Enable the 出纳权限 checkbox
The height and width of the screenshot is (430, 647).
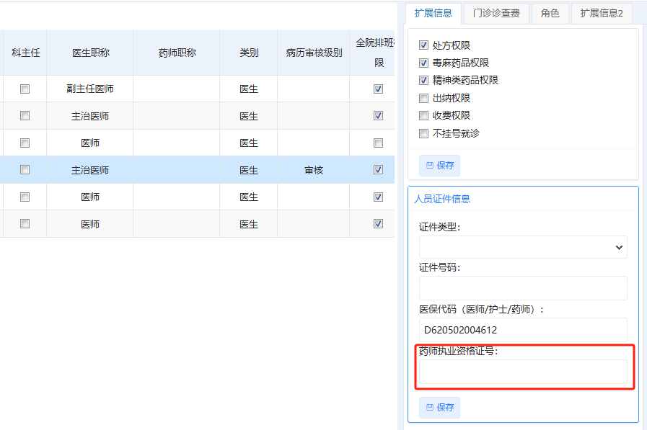[423, 98]
